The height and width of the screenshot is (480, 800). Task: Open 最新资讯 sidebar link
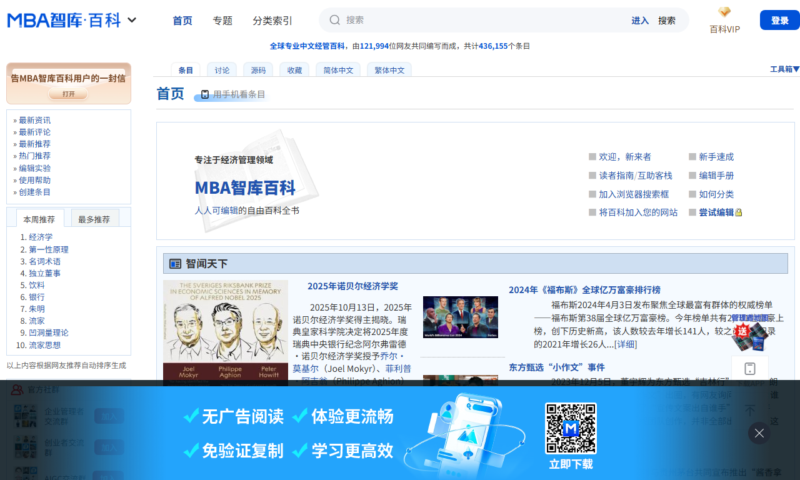(x=34, y=120)
